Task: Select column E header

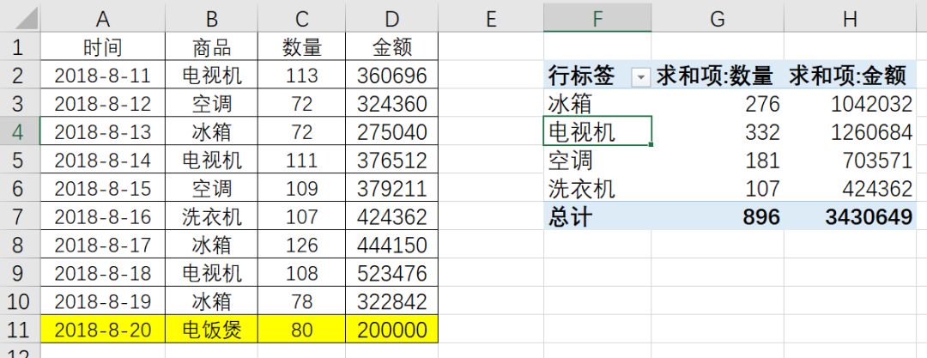Action: click(491, 18)
